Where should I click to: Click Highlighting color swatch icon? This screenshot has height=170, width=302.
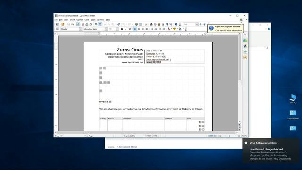tap(175, 29)
